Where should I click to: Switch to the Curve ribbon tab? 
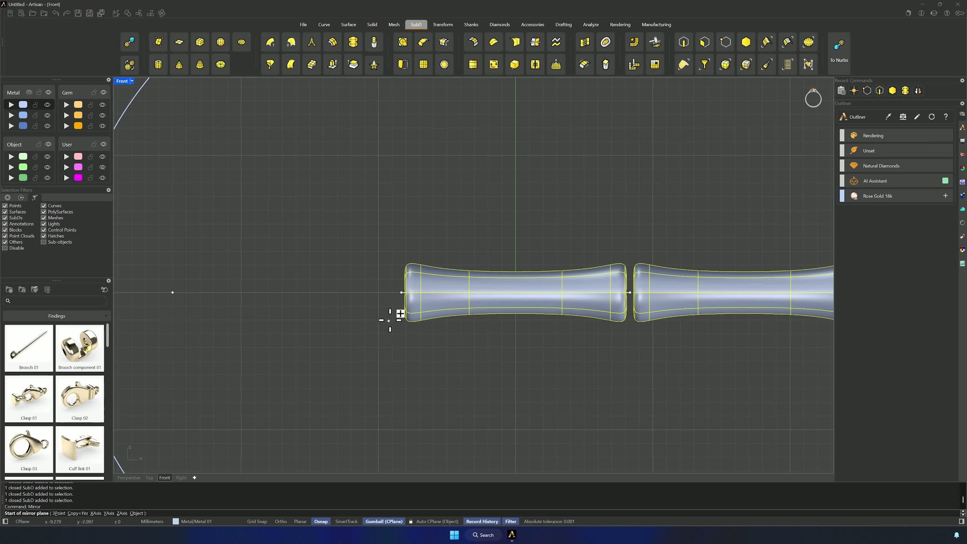[324, 25]
